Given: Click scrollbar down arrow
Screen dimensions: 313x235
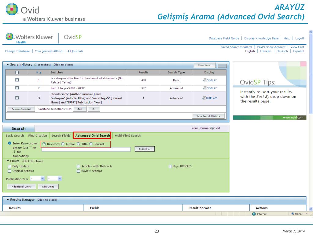Looking at the screenshot, I should click(x=311, y=209).
